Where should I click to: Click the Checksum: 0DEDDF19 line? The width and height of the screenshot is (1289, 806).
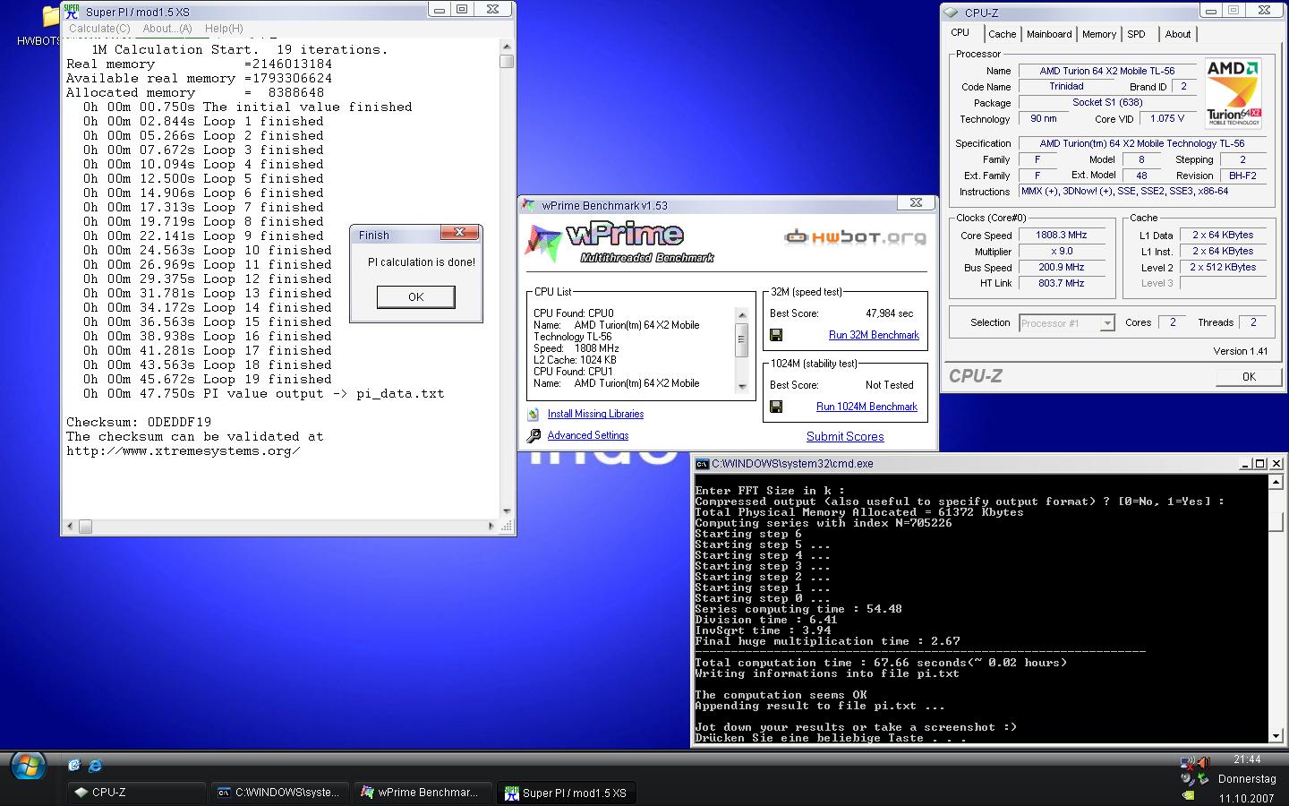[139, 422]
